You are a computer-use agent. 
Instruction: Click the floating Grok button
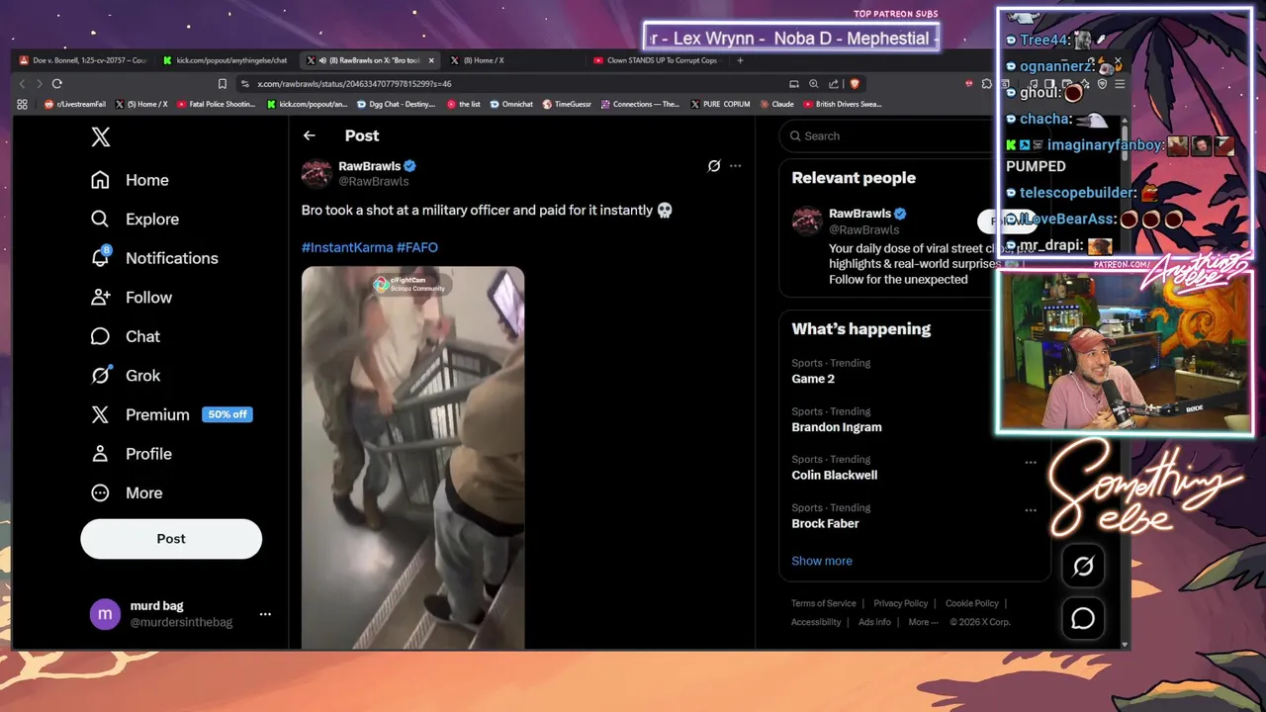pyautogui.click(x=1083, y=566)
